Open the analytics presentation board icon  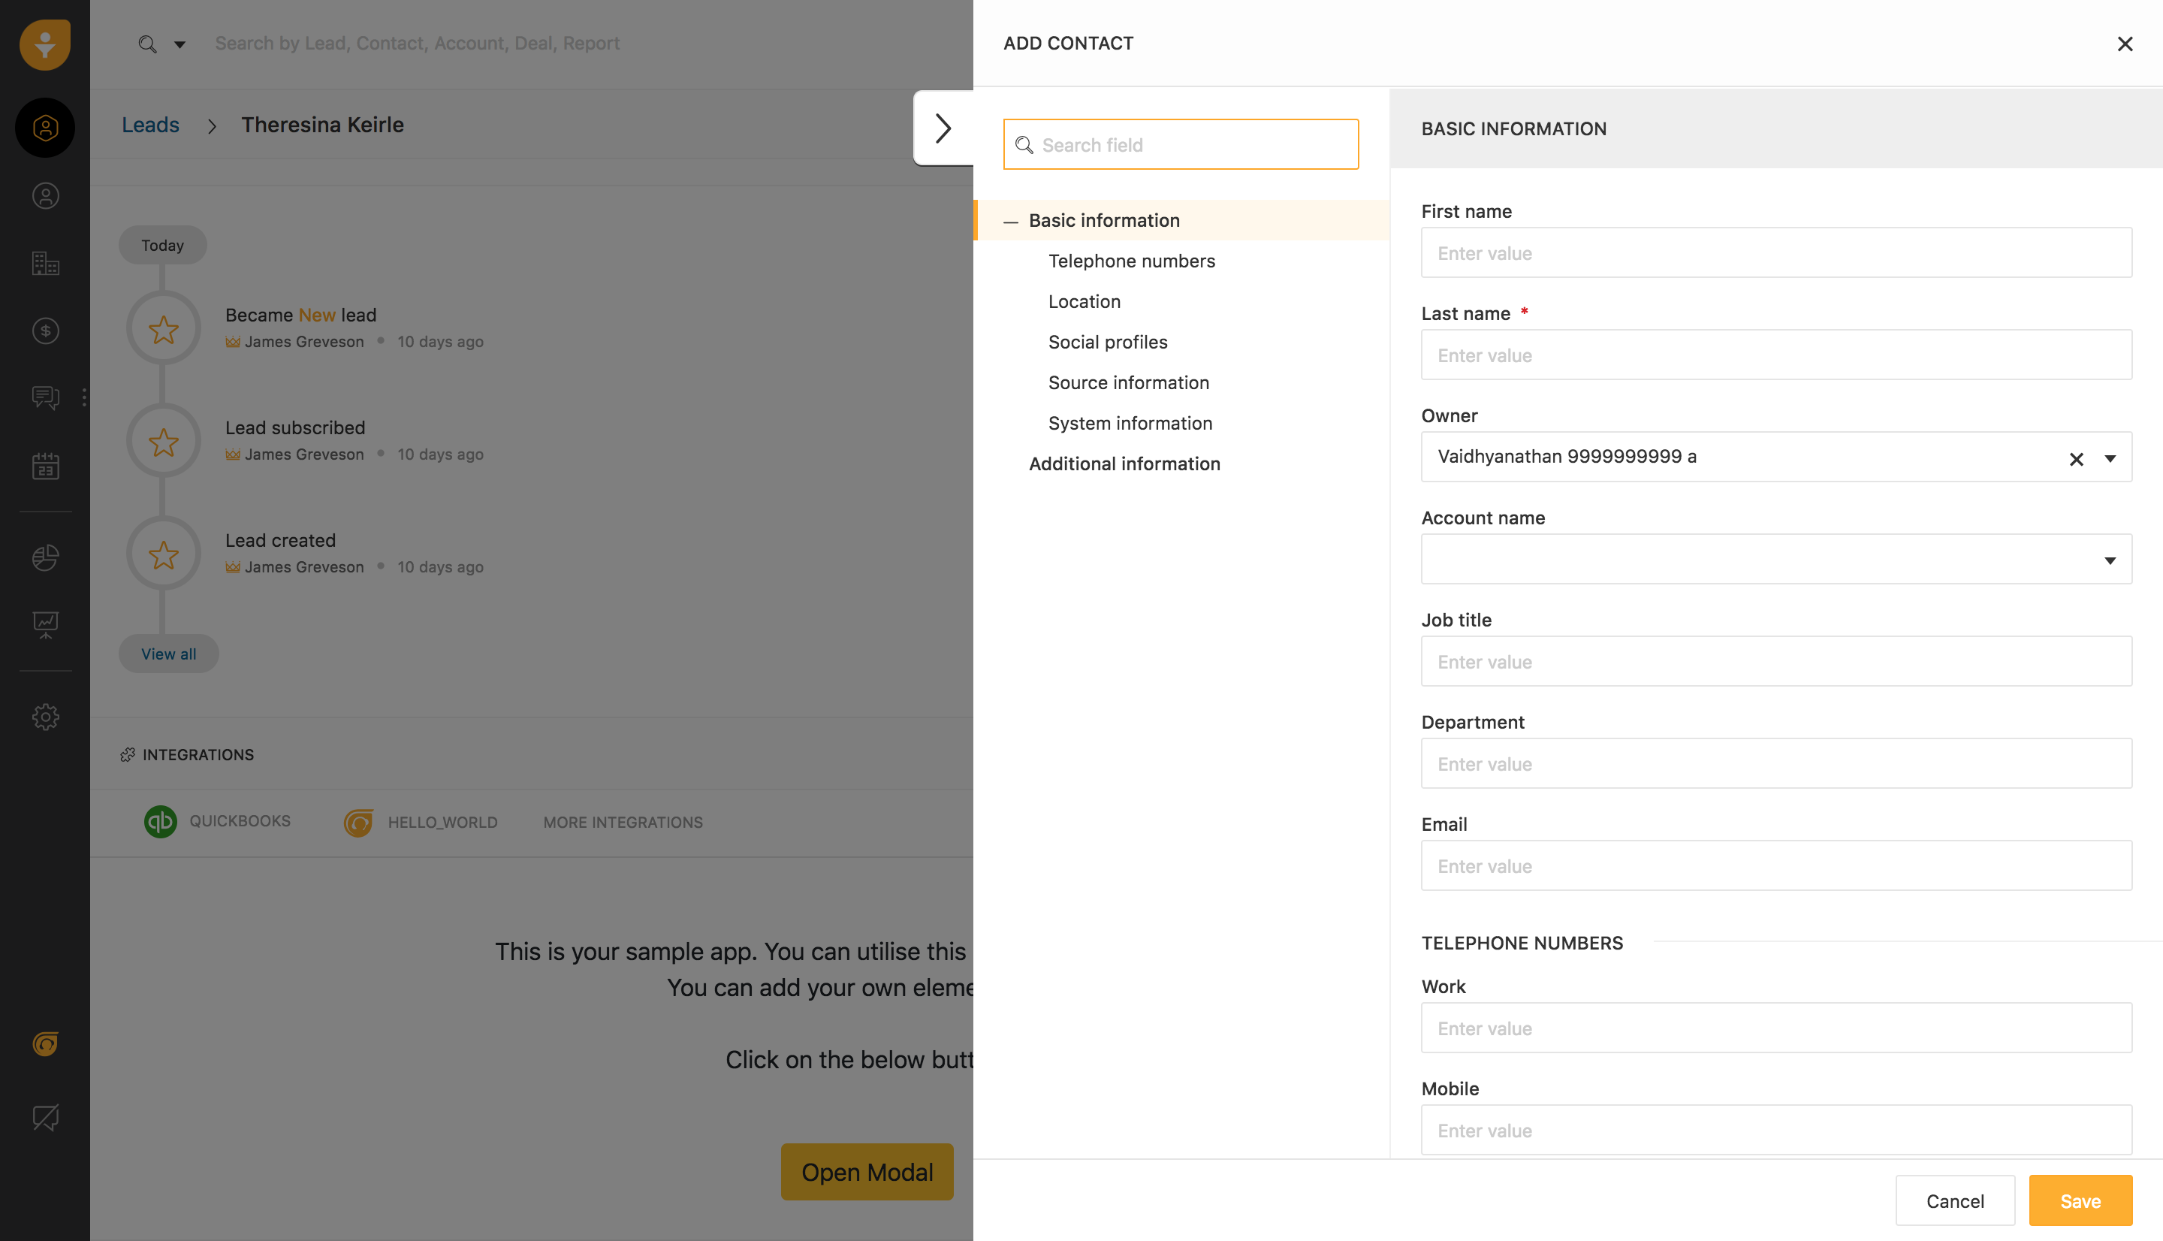pos(45,625)
